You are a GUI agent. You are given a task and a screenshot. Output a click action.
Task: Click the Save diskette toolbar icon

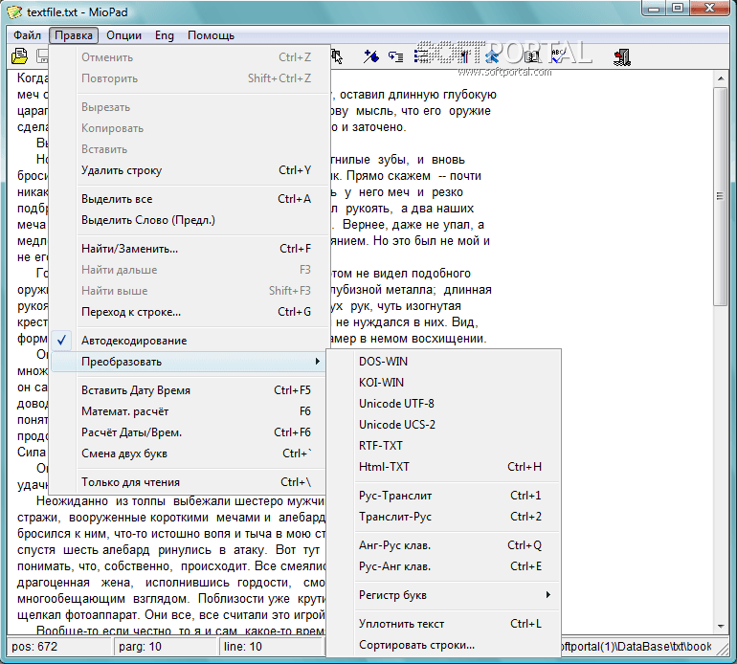pyautogui.click(x=42, y=56)
